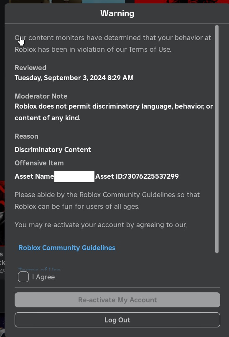Click the Please abide by Community Guidelines paragraph
Screen dimensions: 229x337
(107, 200)
